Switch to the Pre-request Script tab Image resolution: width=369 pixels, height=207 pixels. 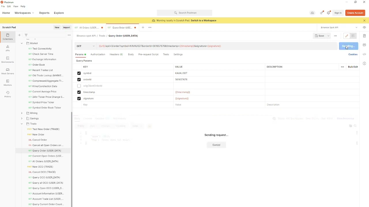[x=148, y=55]
